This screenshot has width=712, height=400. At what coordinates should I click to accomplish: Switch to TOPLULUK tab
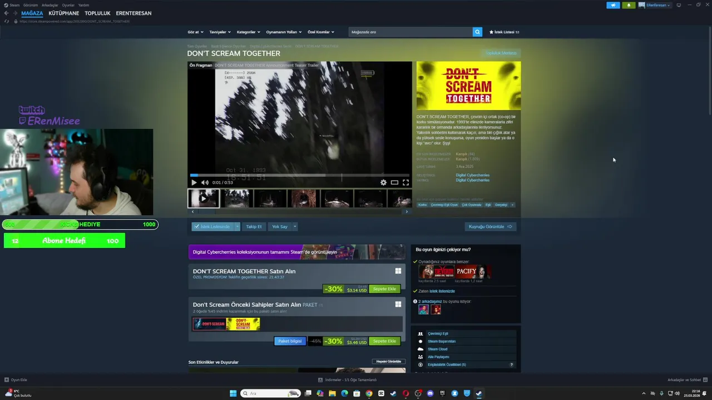coord(98,13)
